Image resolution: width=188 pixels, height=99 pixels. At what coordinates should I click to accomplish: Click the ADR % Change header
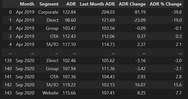click(166, 4)
